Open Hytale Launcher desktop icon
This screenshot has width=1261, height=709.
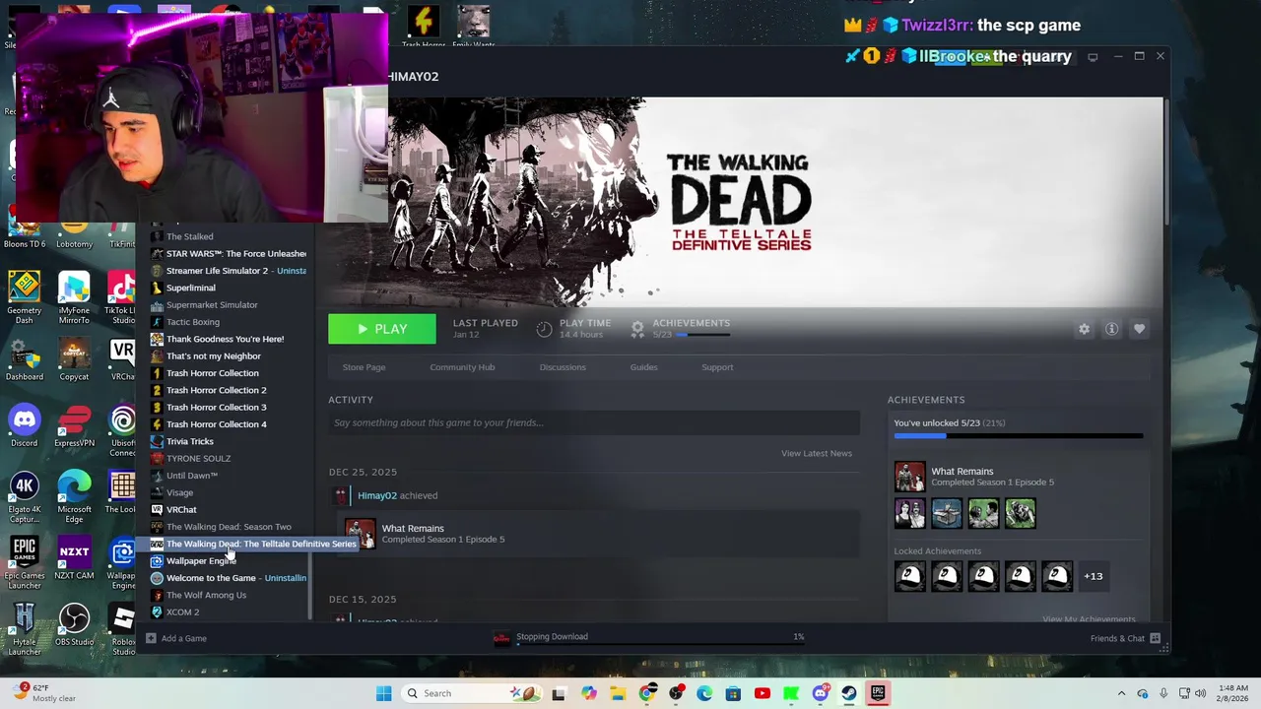(24, 629)
